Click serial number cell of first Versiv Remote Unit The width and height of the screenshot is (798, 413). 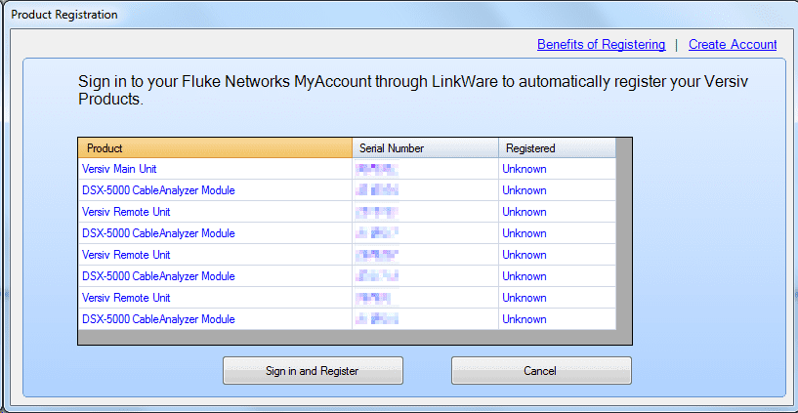coord(424,212)
